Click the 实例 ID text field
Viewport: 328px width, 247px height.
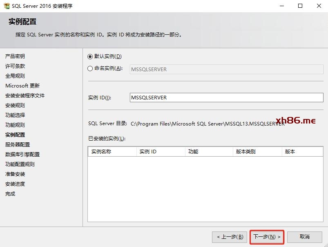pyautogui.click(x=226, y=98)
